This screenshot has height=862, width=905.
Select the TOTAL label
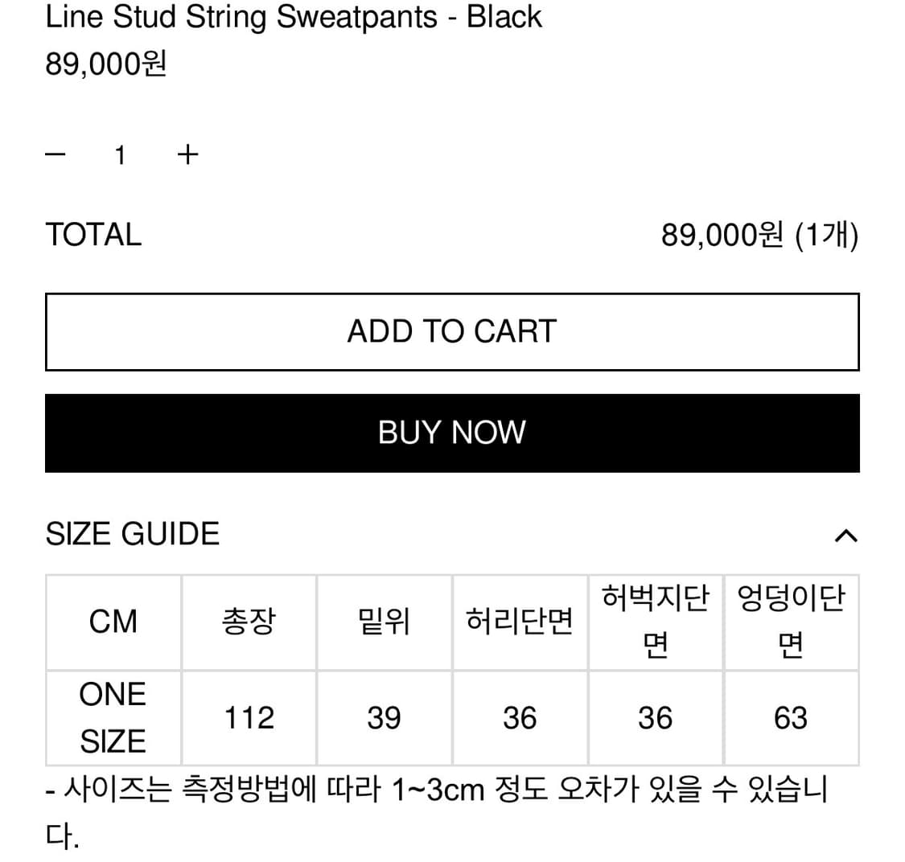click(93, 234)
